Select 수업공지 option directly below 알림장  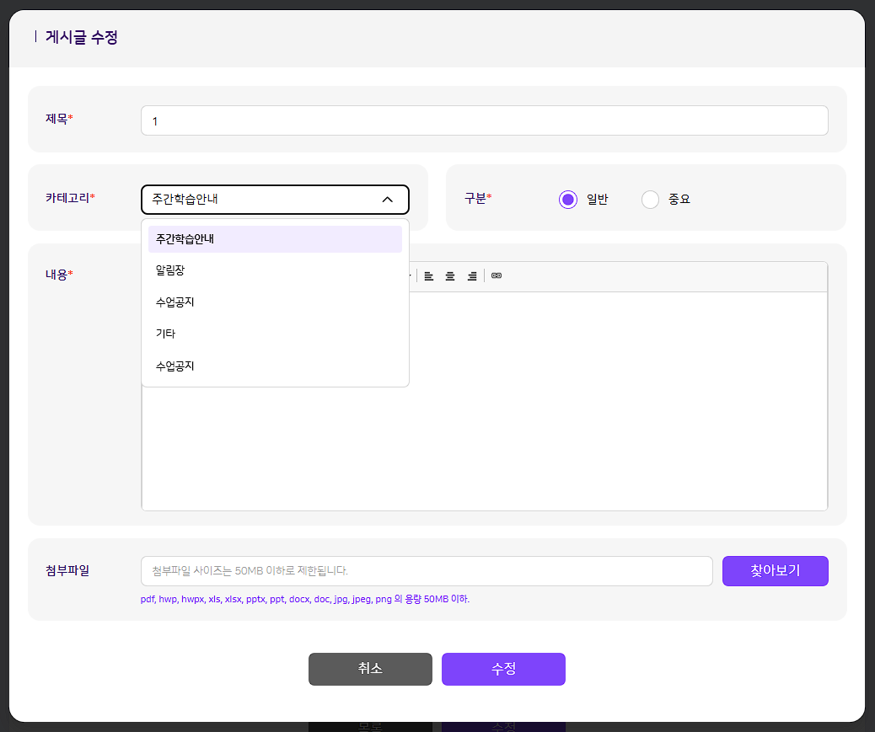(x=275, y=302)
